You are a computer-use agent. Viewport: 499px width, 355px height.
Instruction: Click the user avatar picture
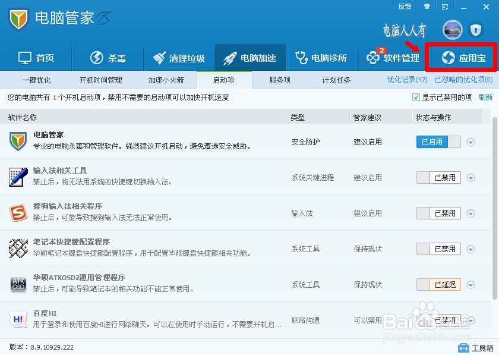pos(452,30)
